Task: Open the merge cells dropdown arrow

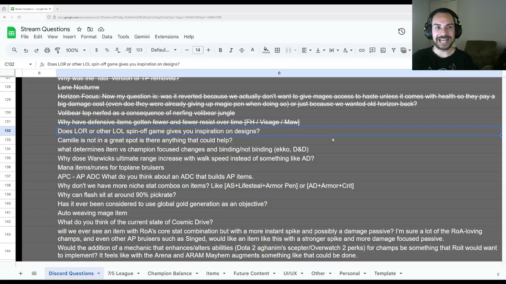Action: (x=295, y=50)
